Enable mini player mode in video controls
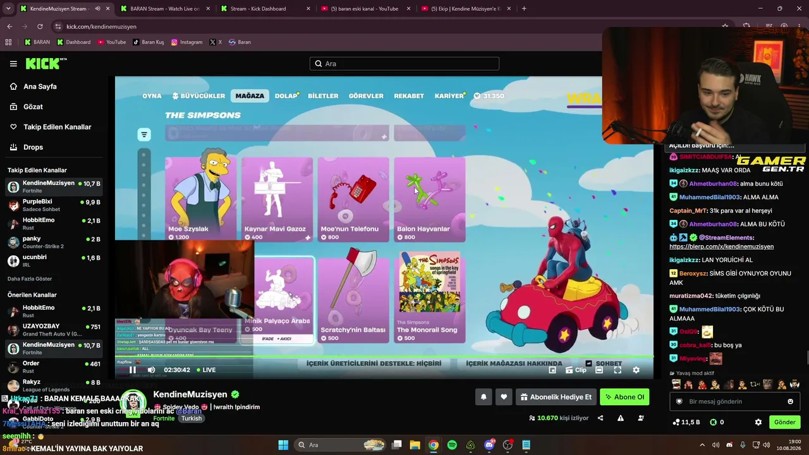The image size is (809, 455). [x=552, y=370]
